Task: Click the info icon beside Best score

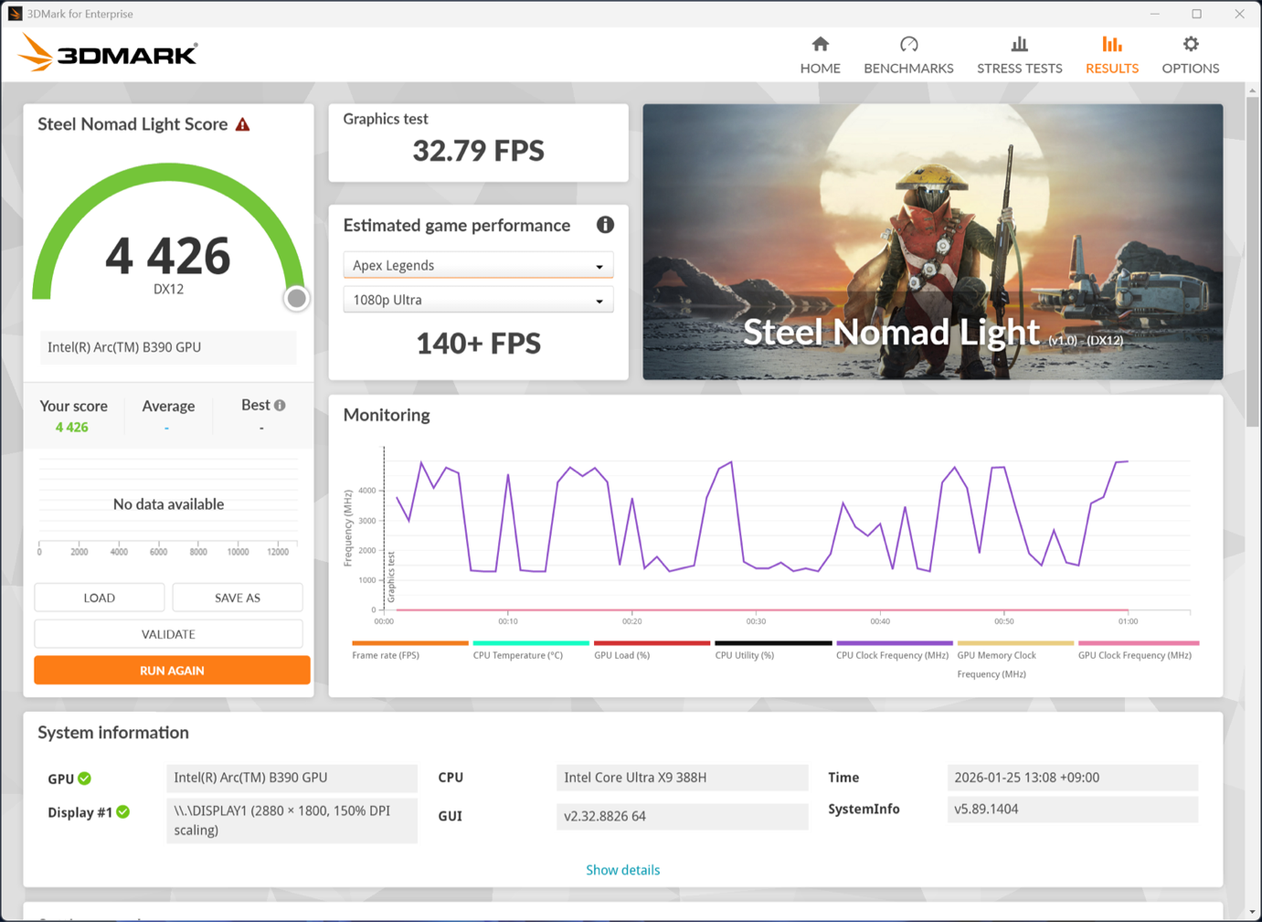Action: [x=280, y=405]
